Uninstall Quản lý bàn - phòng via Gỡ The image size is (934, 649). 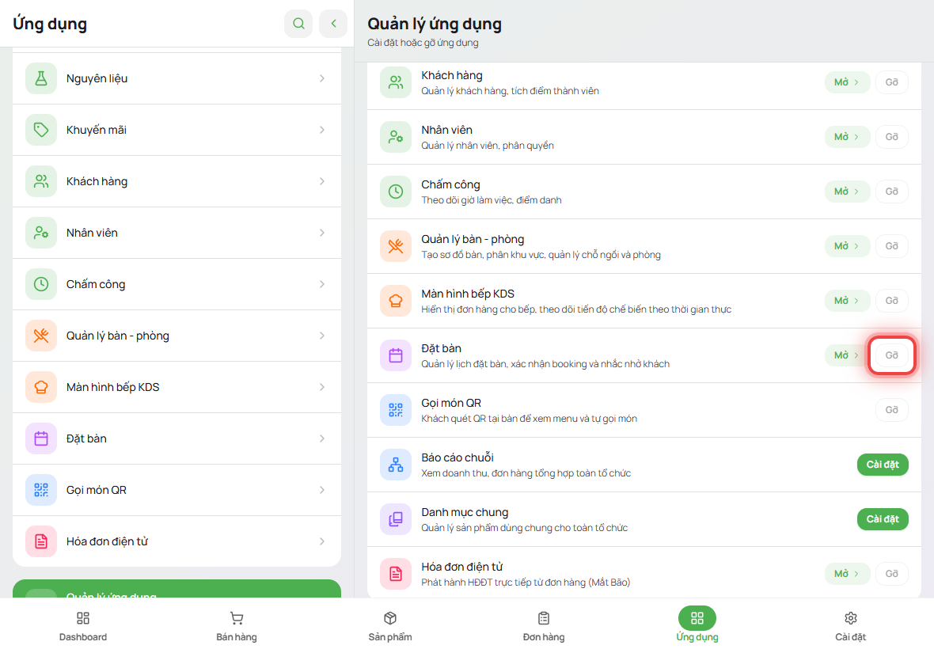click(892, 246)
